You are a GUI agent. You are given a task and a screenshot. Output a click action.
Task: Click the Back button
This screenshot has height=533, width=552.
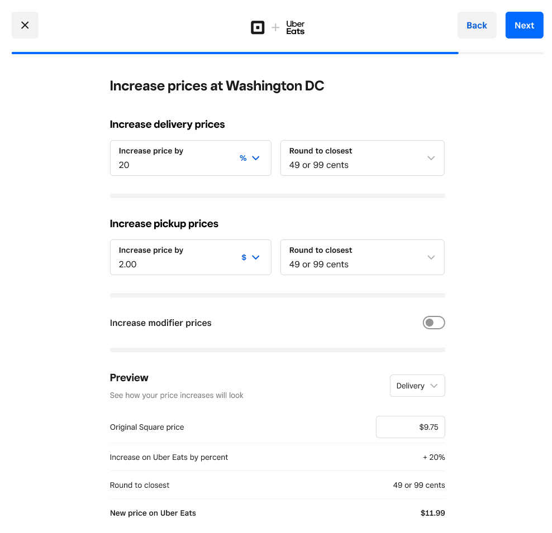pos(477,25)
